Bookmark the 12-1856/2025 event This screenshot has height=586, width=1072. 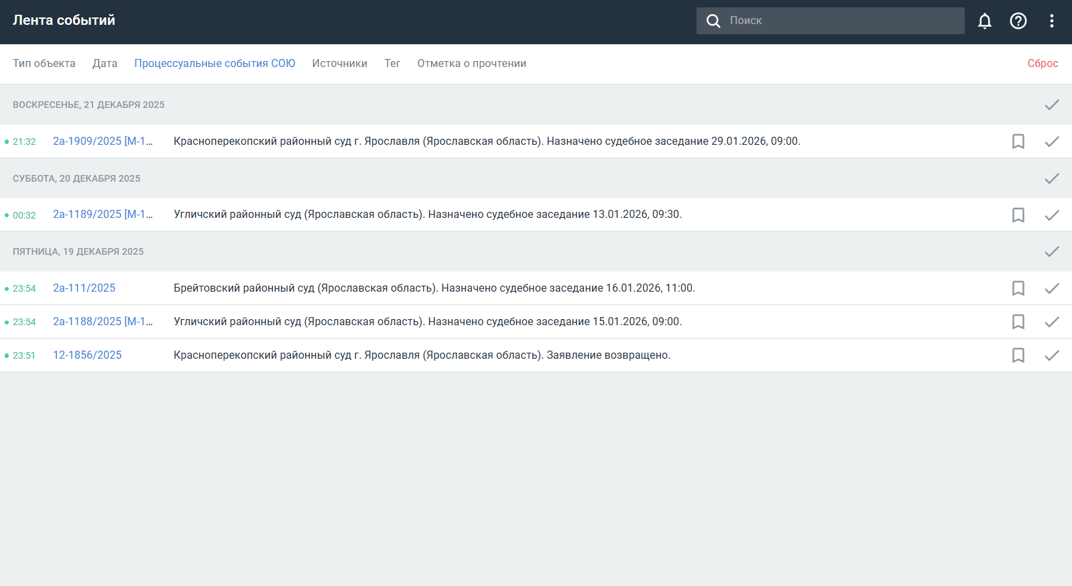(1018, 355)
